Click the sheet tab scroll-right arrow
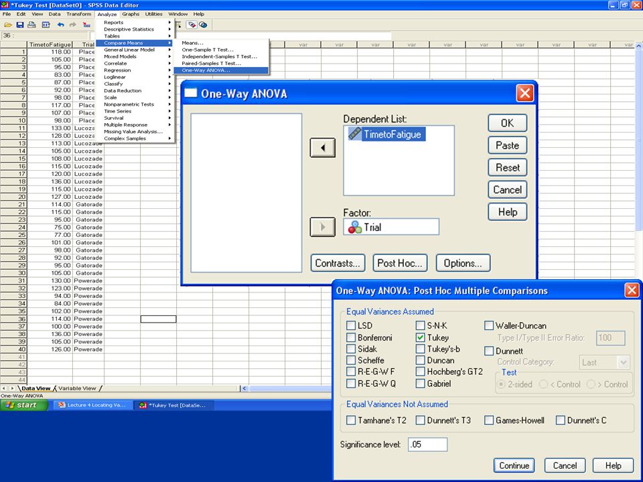This screenshot has width=643, height=482. [x=12, y=388]
